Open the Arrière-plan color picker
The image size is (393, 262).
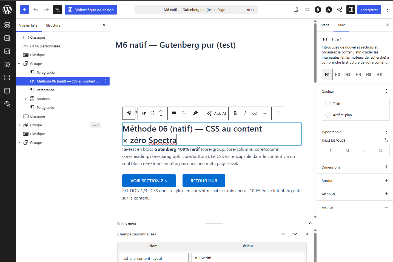pos(356,115)
